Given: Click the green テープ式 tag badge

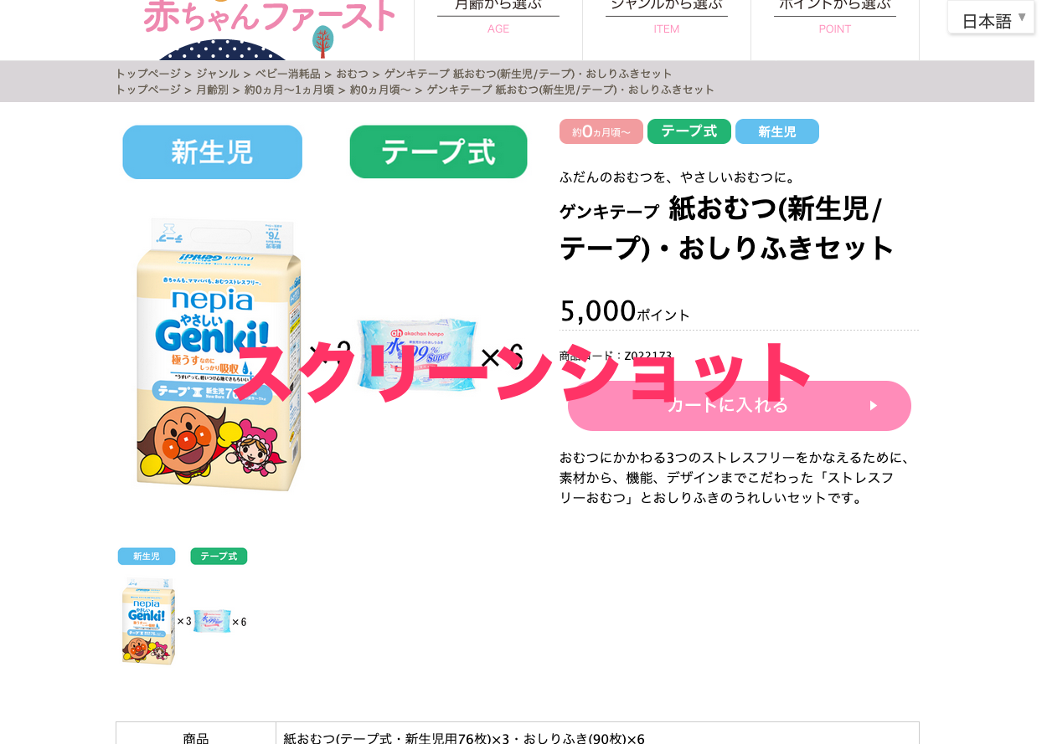Looking at the screenshot, I should point(689,131).
